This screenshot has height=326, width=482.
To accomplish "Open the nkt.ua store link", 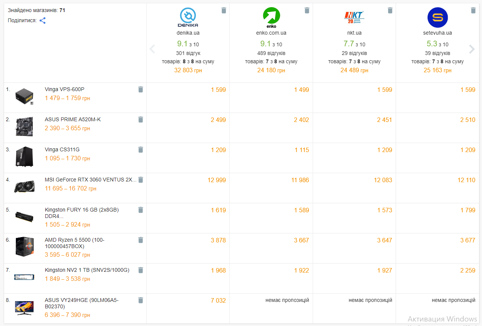I will pos(355,33).
